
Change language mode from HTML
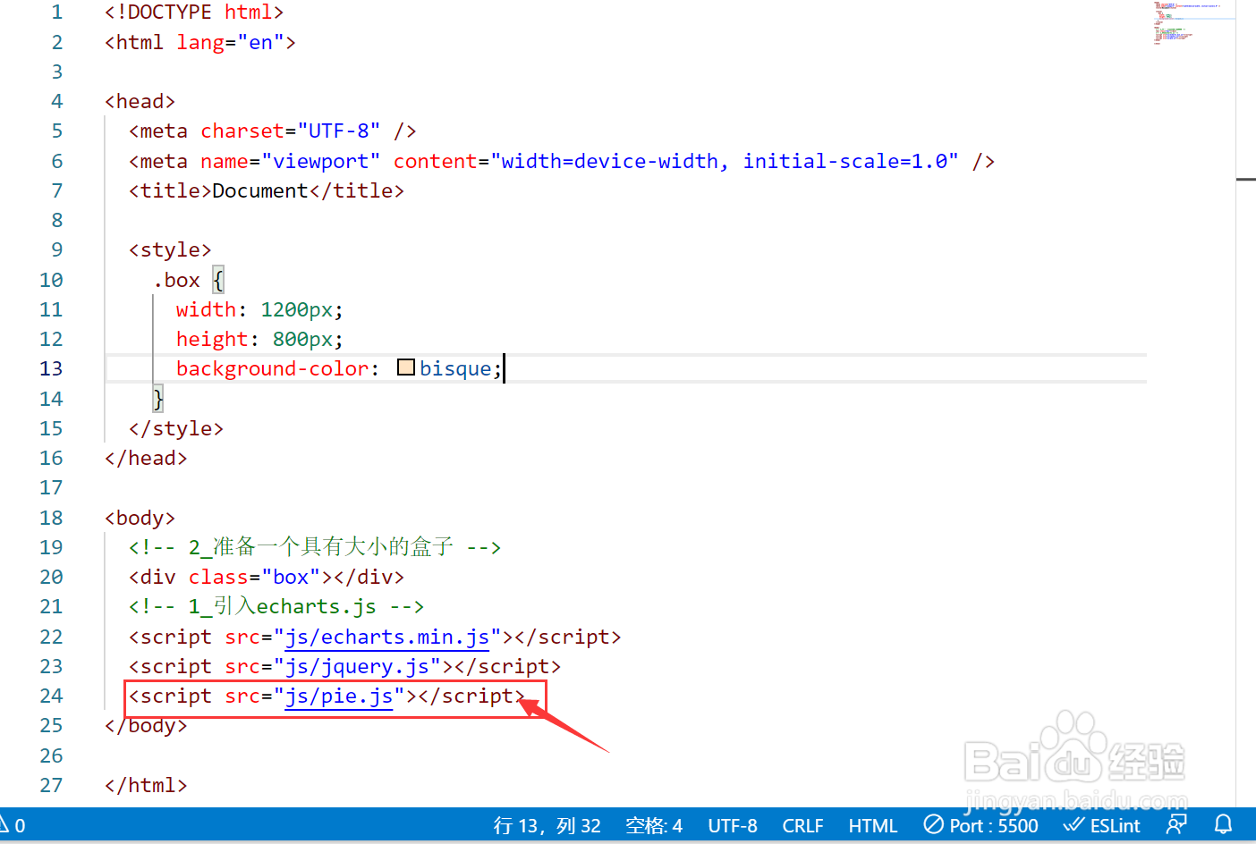[872, 825]
